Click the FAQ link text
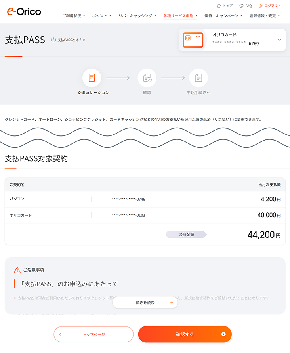The height and width of the screenshot is (353, 290). click(248, 6)
